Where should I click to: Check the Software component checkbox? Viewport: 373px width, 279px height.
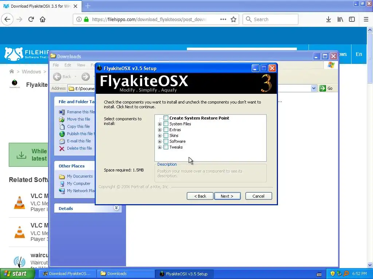pos(166,141)
